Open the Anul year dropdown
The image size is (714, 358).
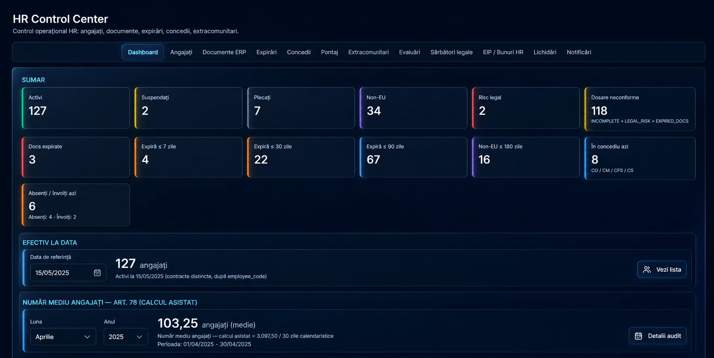126,337
